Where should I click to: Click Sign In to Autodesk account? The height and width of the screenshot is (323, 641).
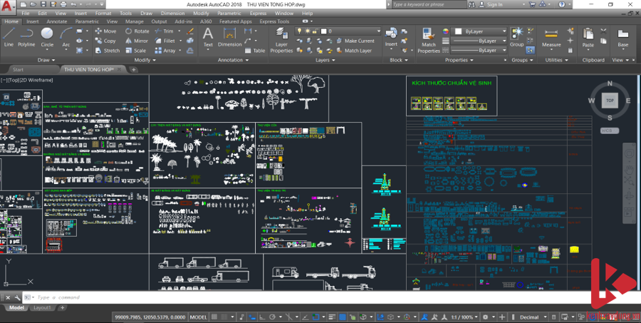point(494,4)
